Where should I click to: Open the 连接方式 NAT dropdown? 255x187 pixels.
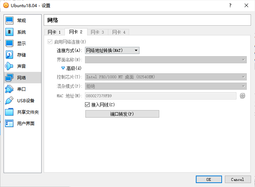pyautogui.click(x=112, y=50)
